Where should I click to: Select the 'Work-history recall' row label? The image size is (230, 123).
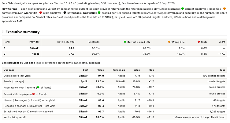click(x=15, y=117)
